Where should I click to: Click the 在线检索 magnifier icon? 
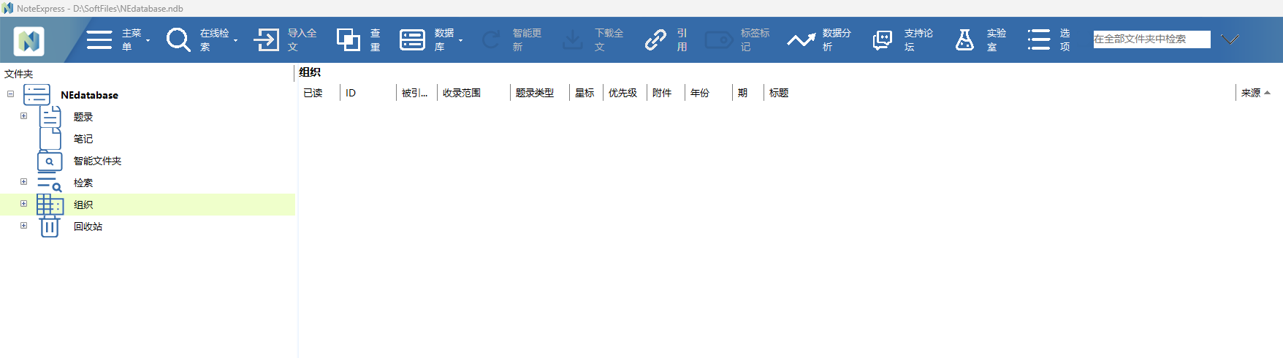pos(178,39)
